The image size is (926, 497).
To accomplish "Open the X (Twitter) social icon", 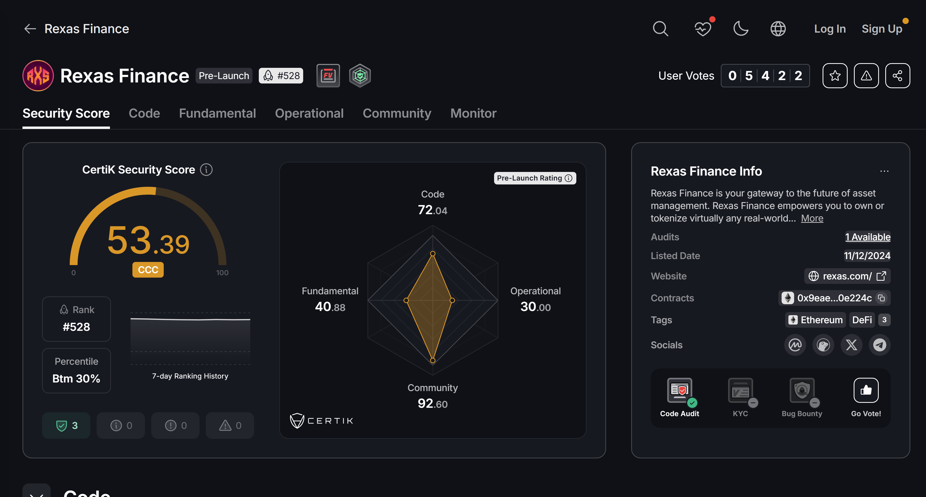I will (852, 345).
